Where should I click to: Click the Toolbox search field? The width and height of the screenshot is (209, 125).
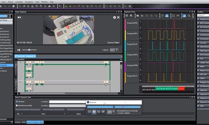(x=203, y=15)
